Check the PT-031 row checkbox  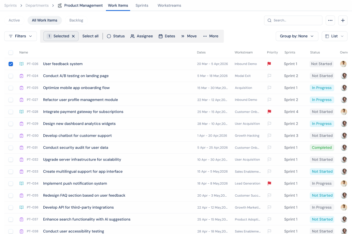coord(11,148)
